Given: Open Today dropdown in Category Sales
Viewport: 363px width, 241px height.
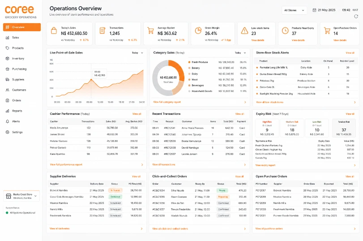Looking at the screenshot, I should 240,53.
